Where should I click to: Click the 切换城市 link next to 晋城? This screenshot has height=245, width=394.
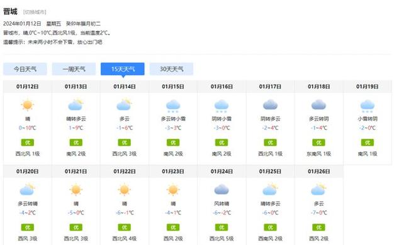pos(35,12)
